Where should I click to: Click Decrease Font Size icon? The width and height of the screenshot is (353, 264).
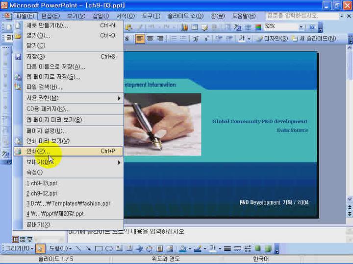(206, 39)
